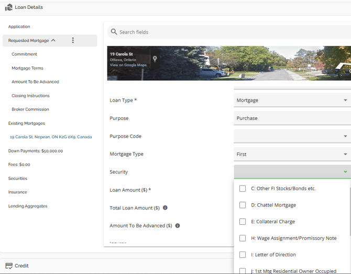Click the Loan Details header icon

click(x=8, y=7)
